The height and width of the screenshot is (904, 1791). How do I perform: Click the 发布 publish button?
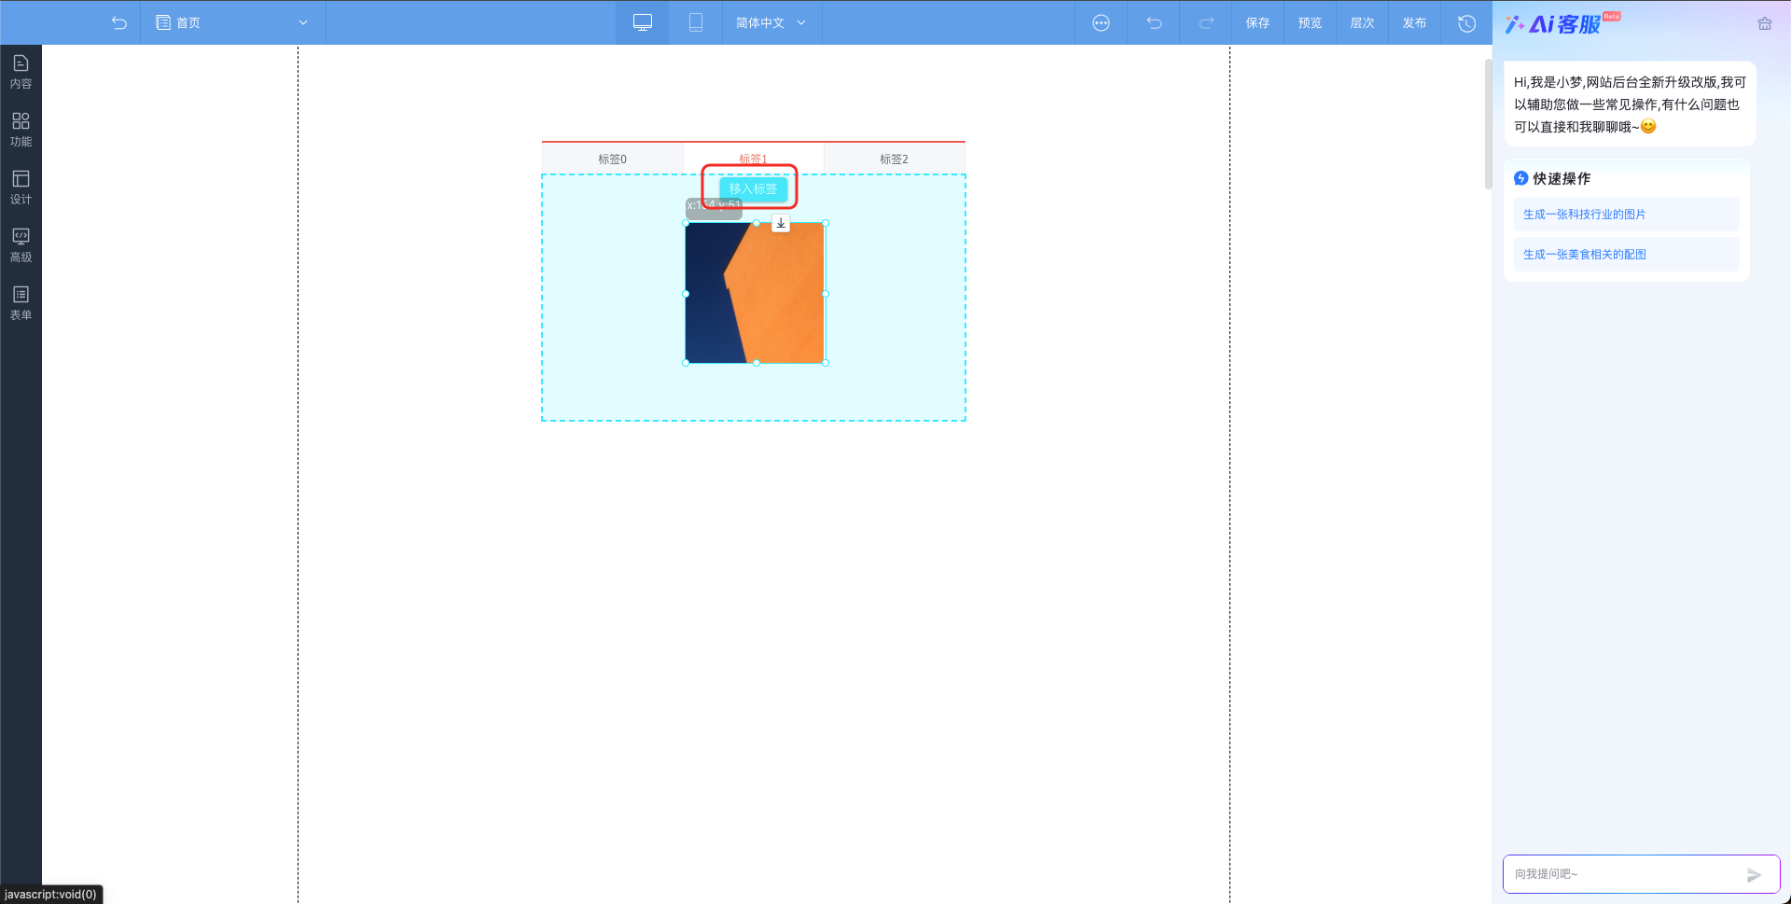[x=1414, y=22]
